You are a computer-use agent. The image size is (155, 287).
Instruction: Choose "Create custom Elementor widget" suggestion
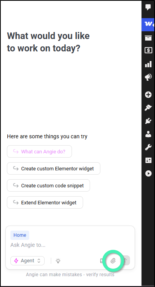(53, 168)
